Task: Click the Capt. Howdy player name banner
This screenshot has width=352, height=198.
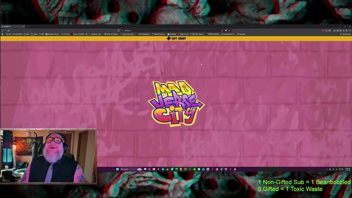Action: coord(176,38)
